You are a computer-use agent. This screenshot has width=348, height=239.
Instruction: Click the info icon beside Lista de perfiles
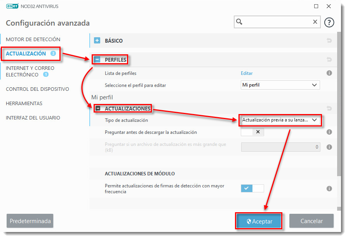coord(329,73)
